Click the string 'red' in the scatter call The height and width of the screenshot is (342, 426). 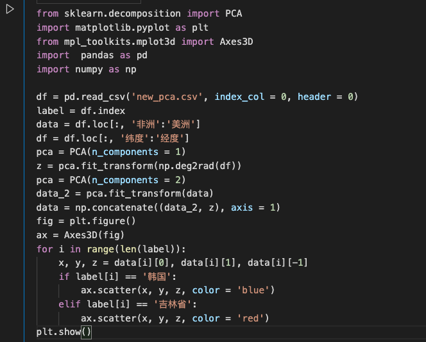[250, 318]
